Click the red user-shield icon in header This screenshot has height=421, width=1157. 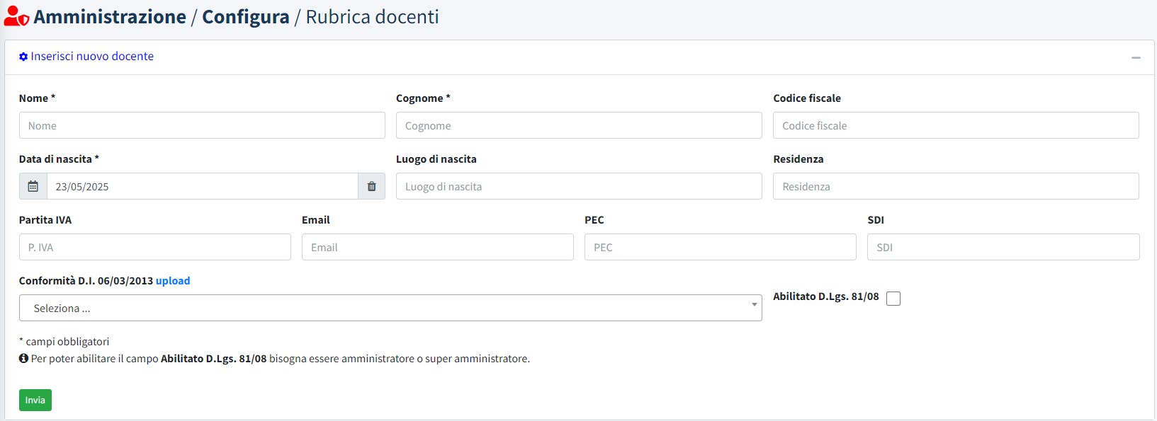point(16,17)
